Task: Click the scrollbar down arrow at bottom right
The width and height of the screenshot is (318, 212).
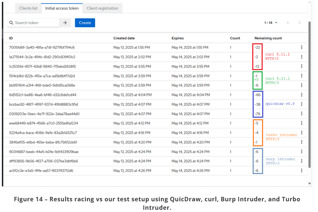Action: (x=310, y=183)
